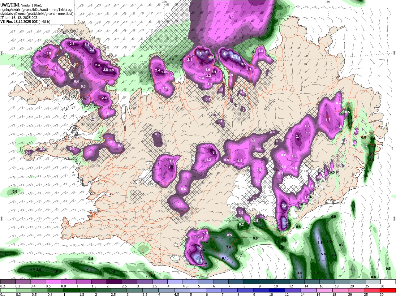The height and width of the screenshot is (297, 396).
Task: Click the 'Vindur (10m)' header text
Action: 32,5
